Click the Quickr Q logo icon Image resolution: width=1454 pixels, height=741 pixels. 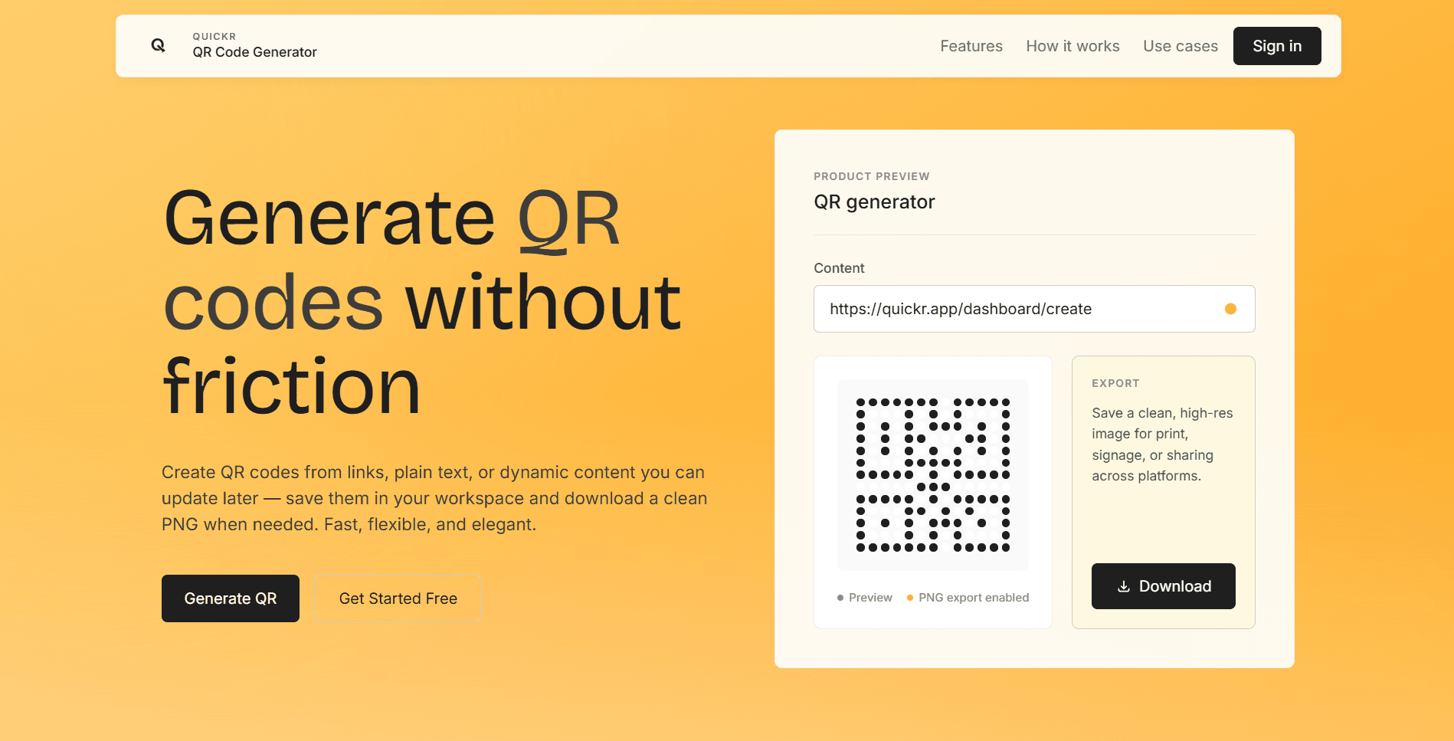pyautogui.click(x=158, y=45)
